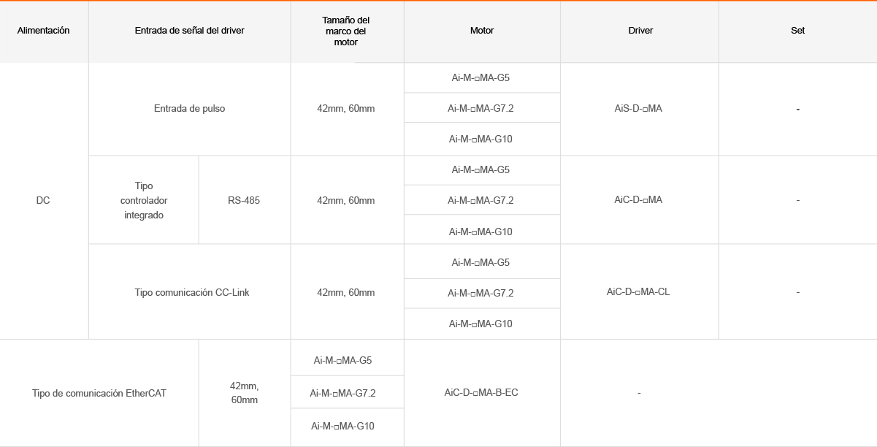
Task: Click the Tipo de comunicación EtherCAT cell
Action: pyautogui.click(x=99, y=393)
